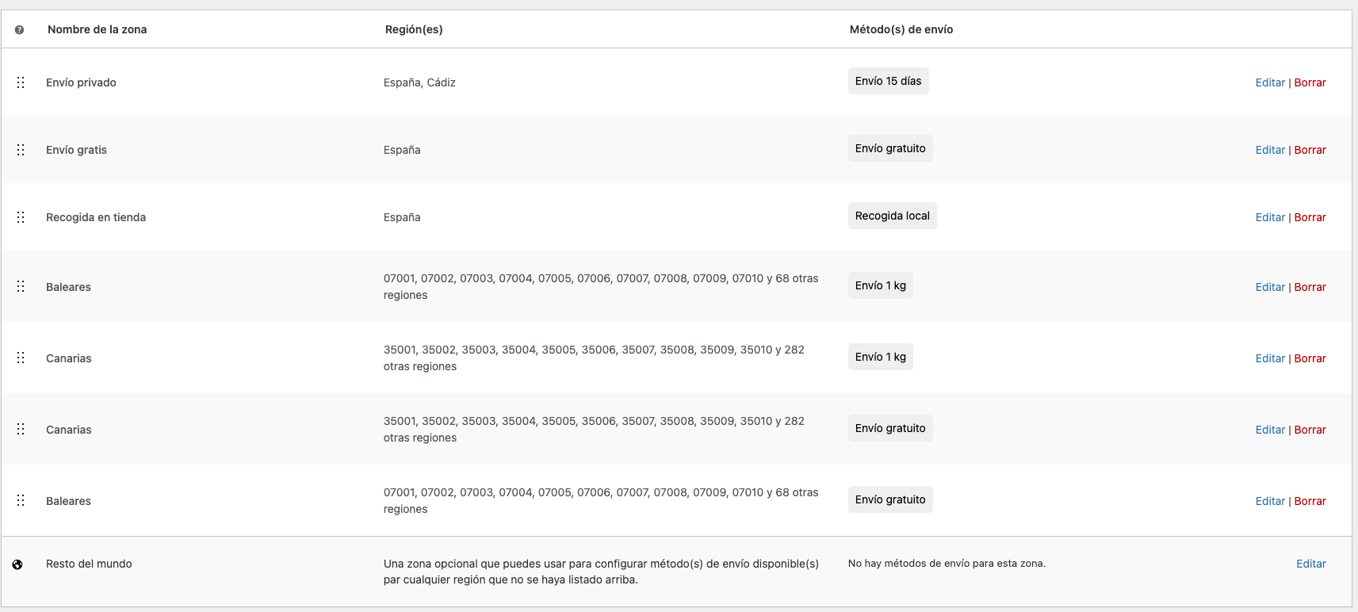The width and height of the screenshot is (1358, 612).
Task: Click the Nombre de la zona column header
Action: pyautogui.click(x=97, y=29)
